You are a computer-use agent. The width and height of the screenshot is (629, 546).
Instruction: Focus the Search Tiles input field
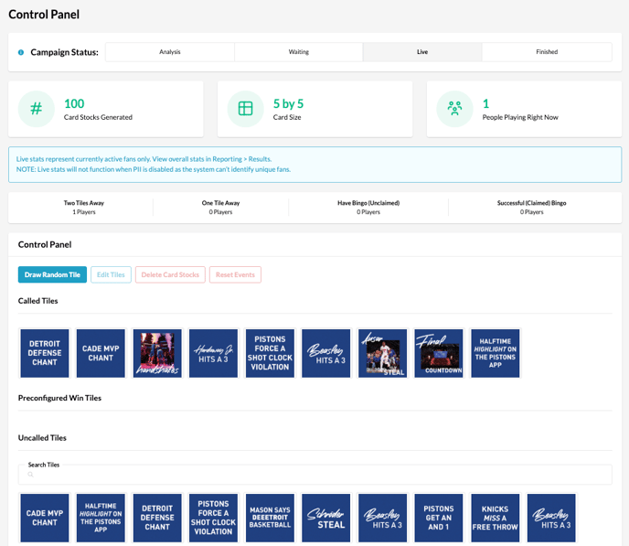point(315,475)
